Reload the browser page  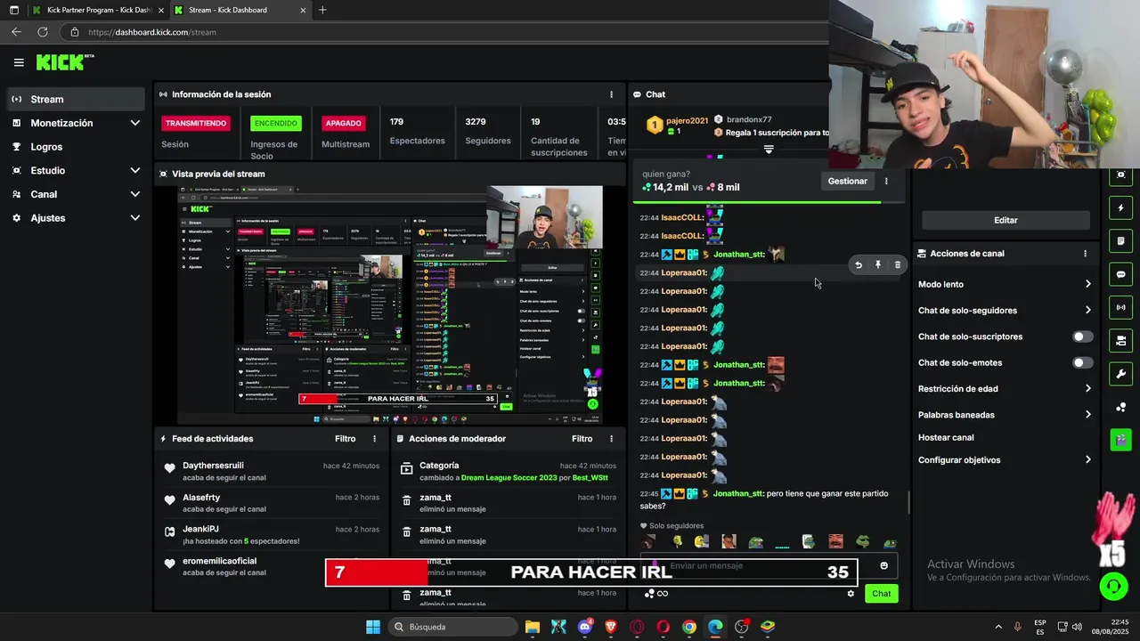42,32
